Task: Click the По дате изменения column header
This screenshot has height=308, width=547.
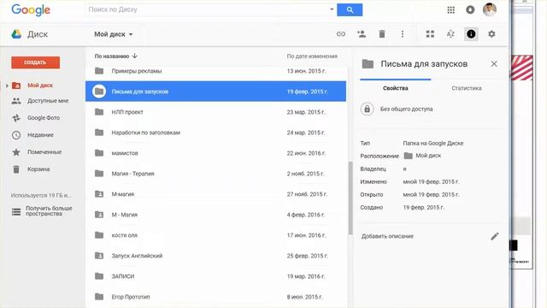Action: (312, 56)
